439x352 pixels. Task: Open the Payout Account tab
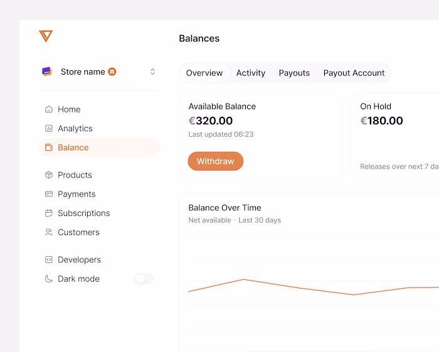[x=354, y=73]
